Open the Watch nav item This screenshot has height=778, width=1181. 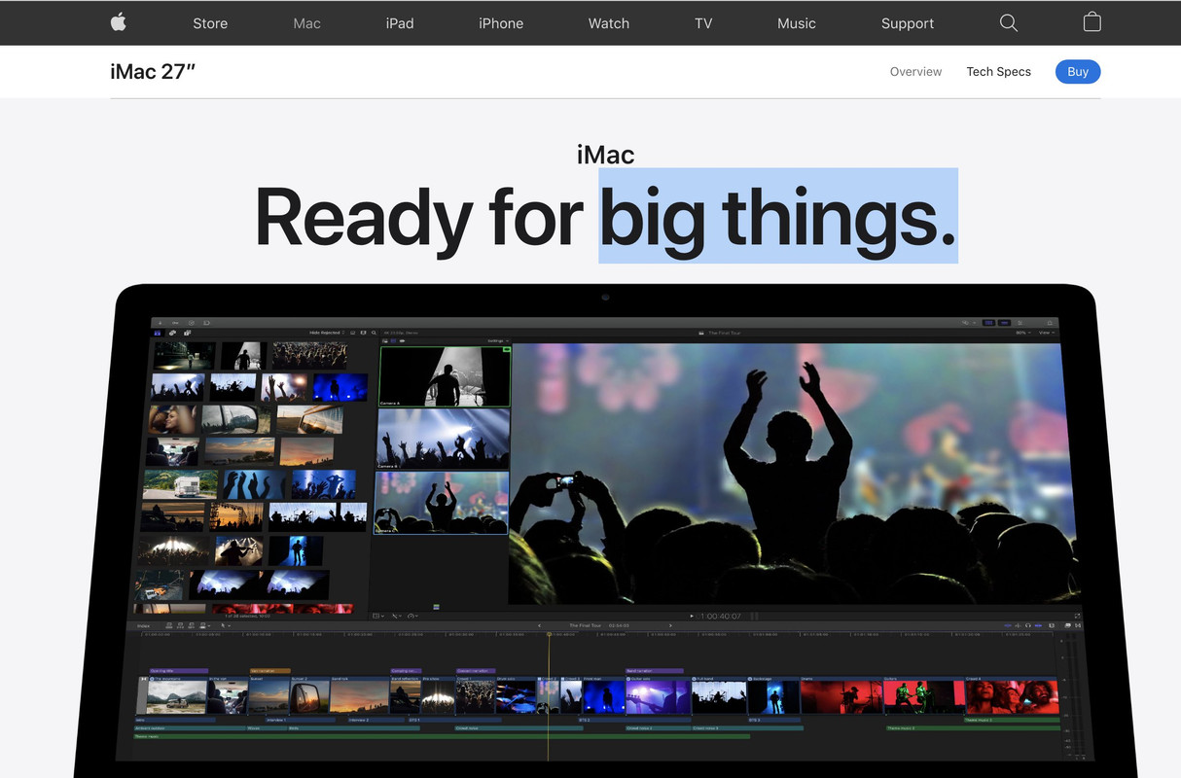pyautogui.click(x=609, y=23)
